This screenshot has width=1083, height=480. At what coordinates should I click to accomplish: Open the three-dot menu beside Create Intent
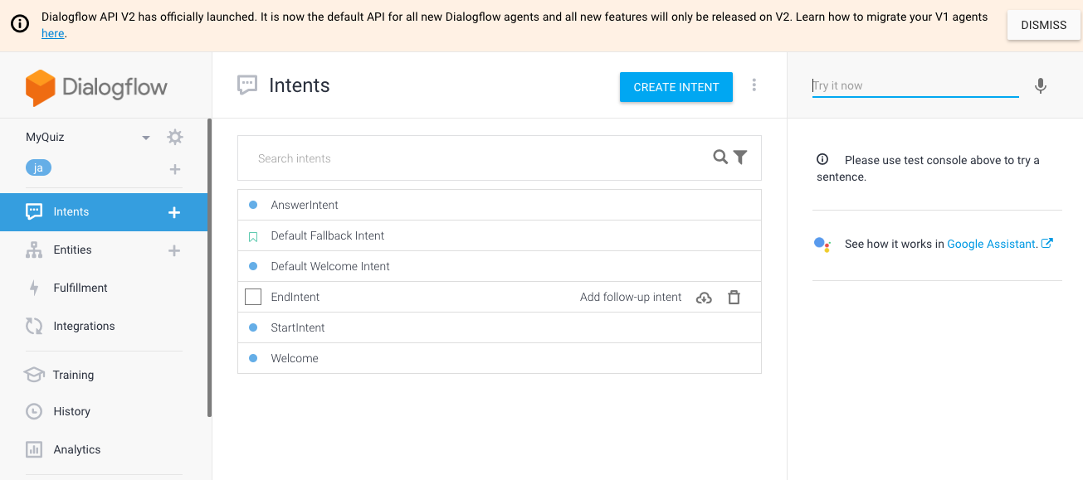[x=754, y=85]
